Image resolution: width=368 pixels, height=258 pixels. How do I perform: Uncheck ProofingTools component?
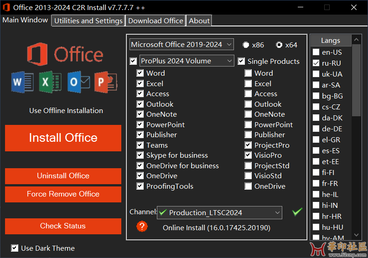click(x=140, y=186)
